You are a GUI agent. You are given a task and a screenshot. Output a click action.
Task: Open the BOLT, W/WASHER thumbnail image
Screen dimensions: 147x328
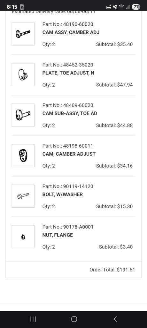(x=23, y=196)
